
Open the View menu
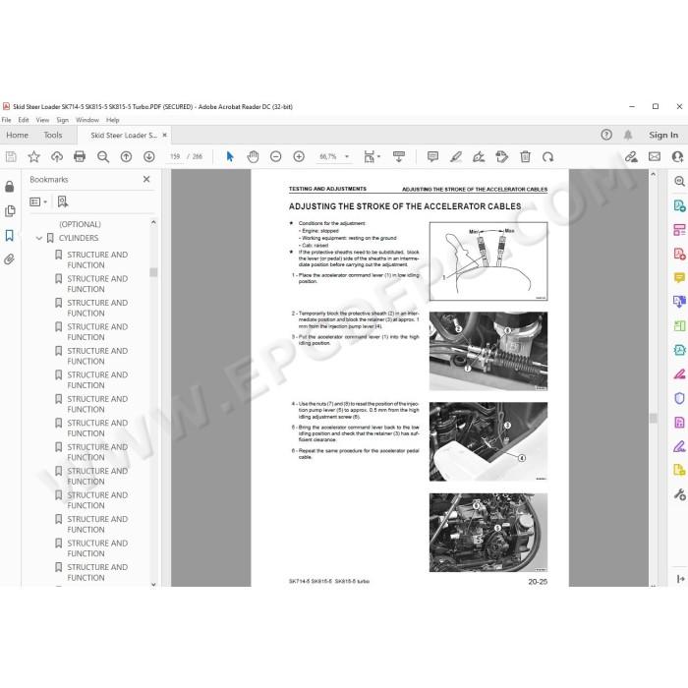click(x=42, y=120)
